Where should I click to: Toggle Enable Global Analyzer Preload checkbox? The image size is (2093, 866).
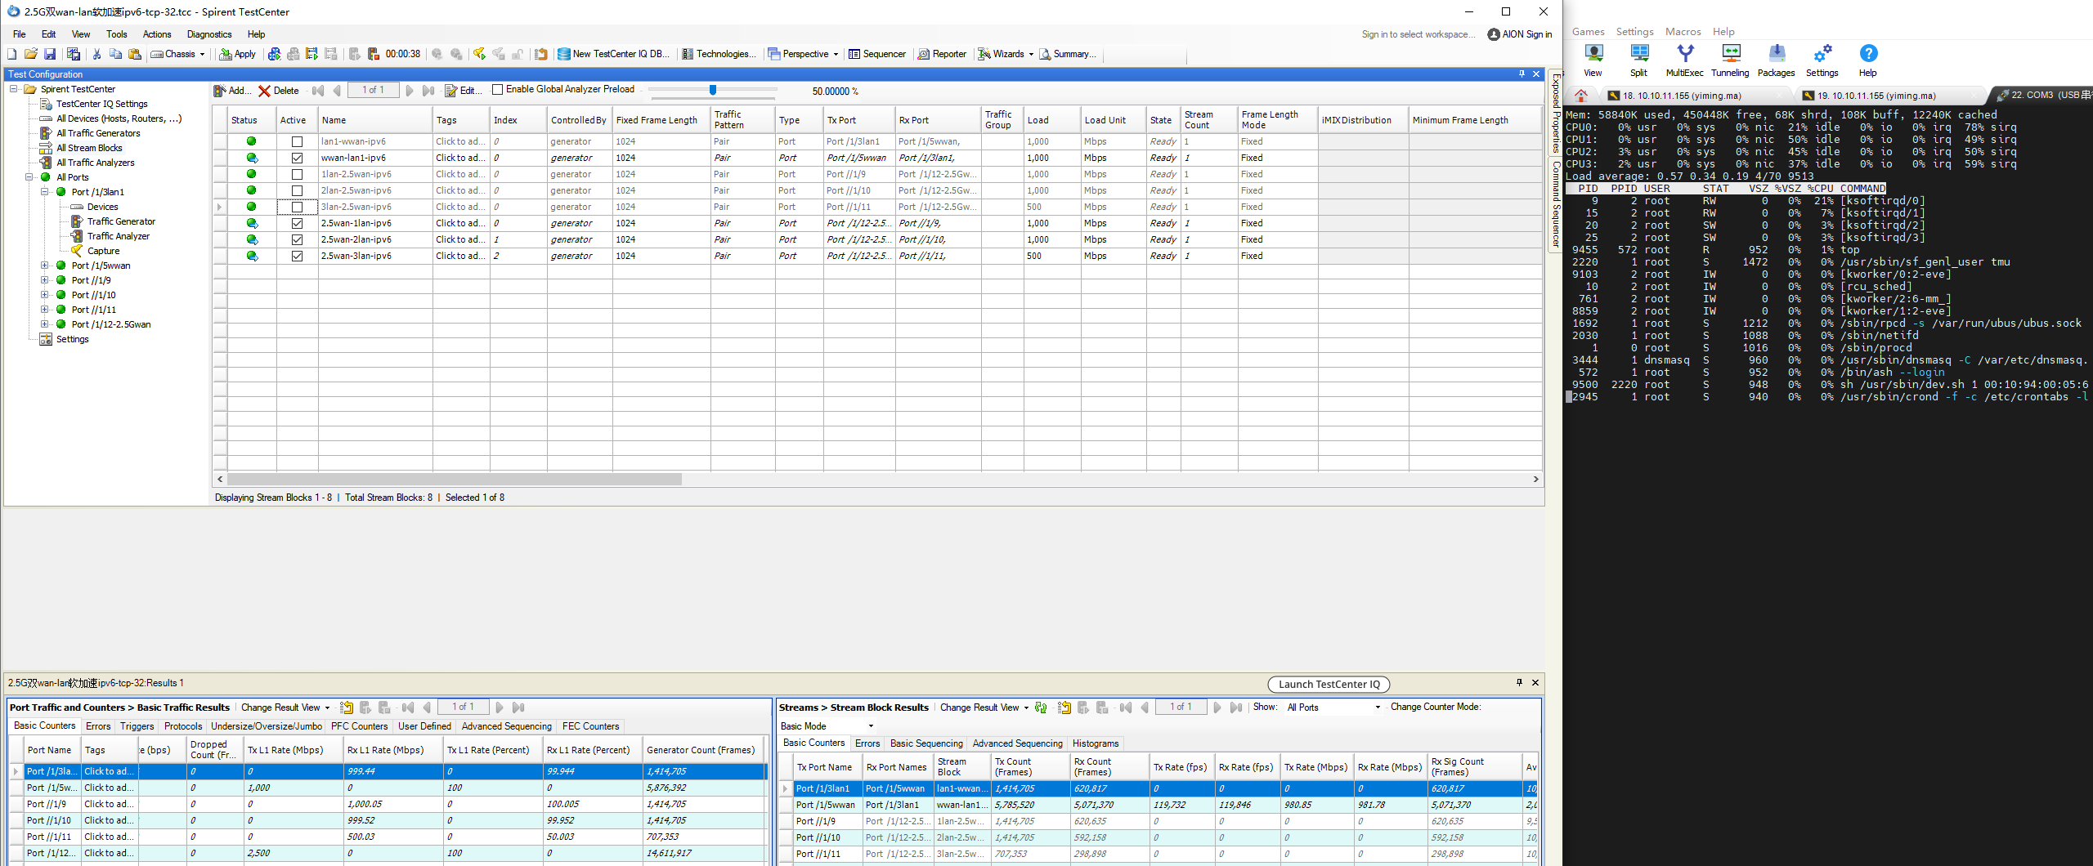497,90
